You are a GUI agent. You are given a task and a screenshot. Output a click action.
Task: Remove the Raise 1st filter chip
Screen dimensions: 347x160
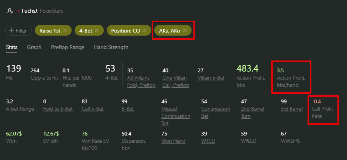point(65,30)
